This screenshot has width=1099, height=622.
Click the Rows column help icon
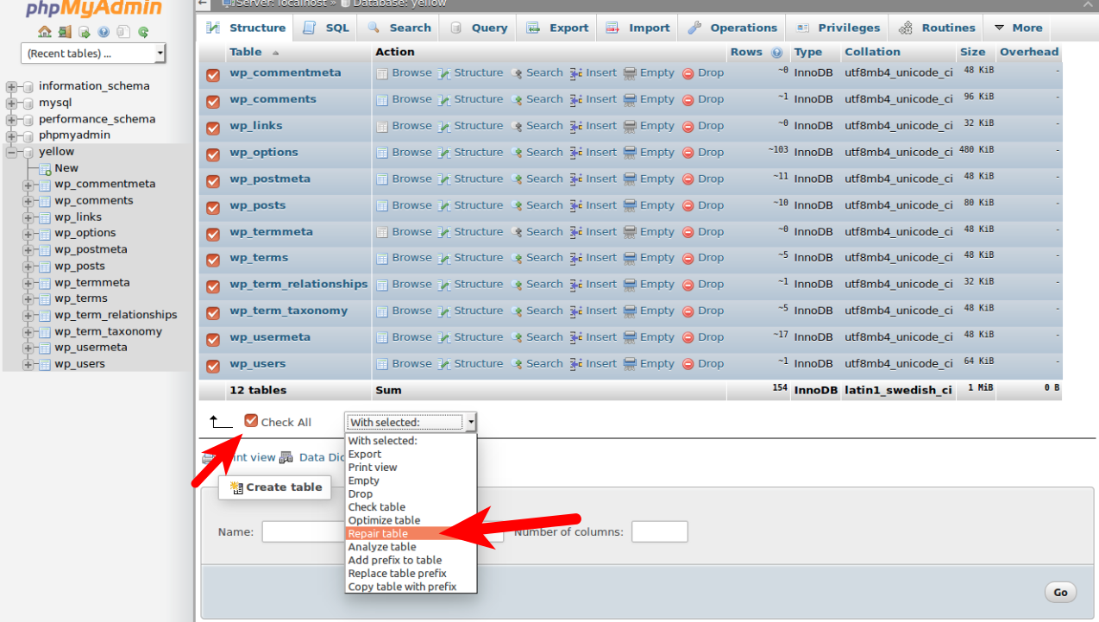coord(777,53)
